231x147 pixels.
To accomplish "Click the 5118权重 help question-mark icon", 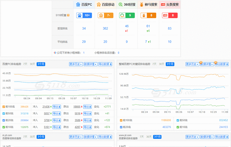I will 68,15.
